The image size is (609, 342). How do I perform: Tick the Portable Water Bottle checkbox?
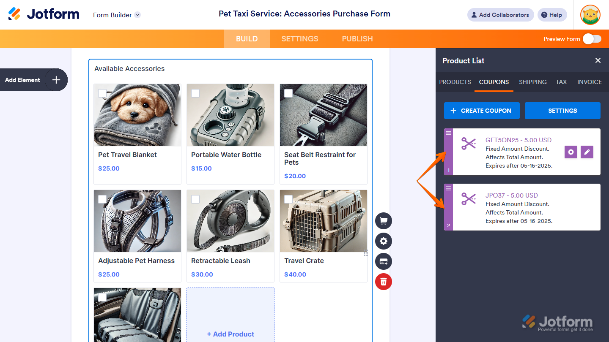coord(195,93)
